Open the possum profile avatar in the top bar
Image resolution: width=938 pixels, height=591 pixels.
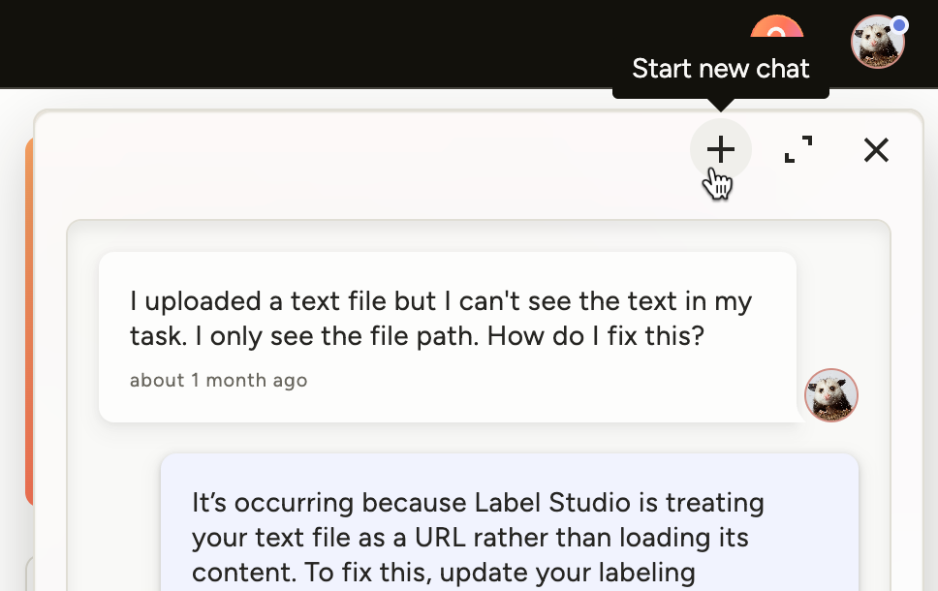(x=877, y=42)
